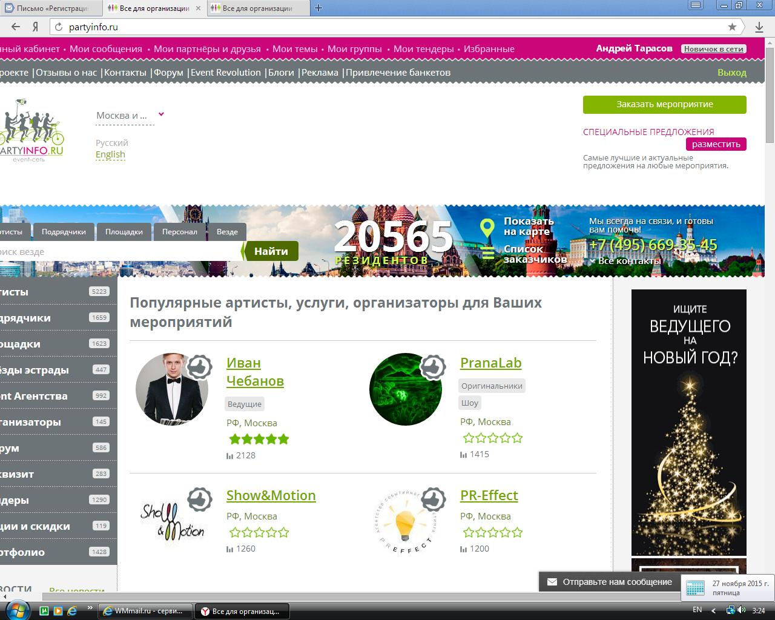Open the Windows Start menu

coord(16,610)
